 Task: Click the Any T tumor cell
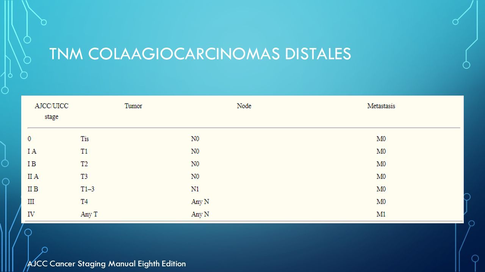click(89, 214)
